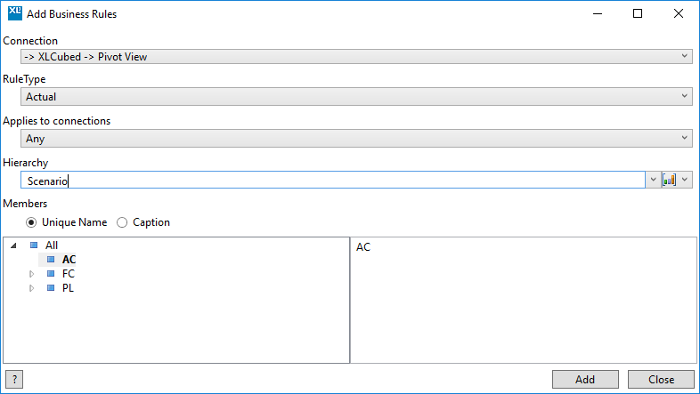Viewport: 700px width, 394px height.
Task: Click the blue icon beside PL member
Action: [x=51, y=288]
